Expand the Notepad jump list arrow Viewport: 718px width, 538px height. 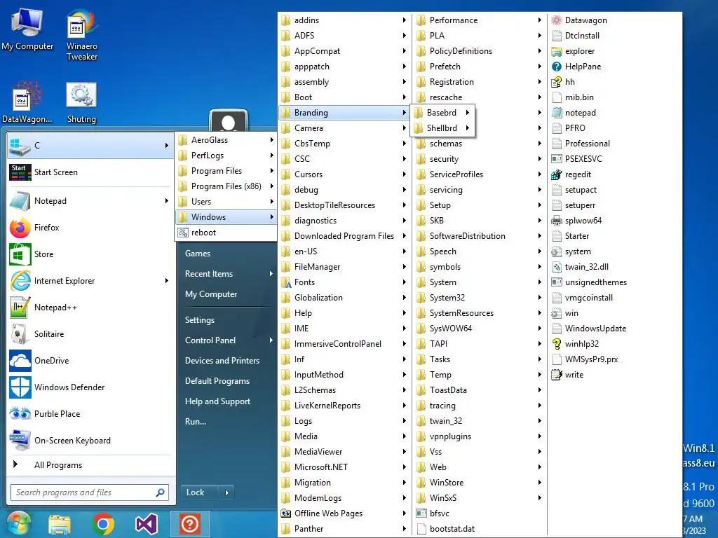pos(166,201)
